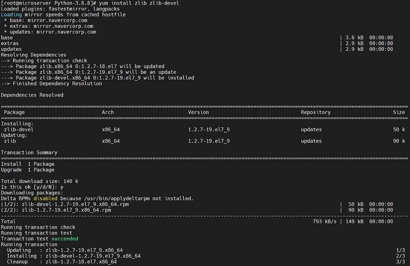Click 'Dependencies Resolved' text
Viewport: 410px width, 266px height.
coord(32,95)
